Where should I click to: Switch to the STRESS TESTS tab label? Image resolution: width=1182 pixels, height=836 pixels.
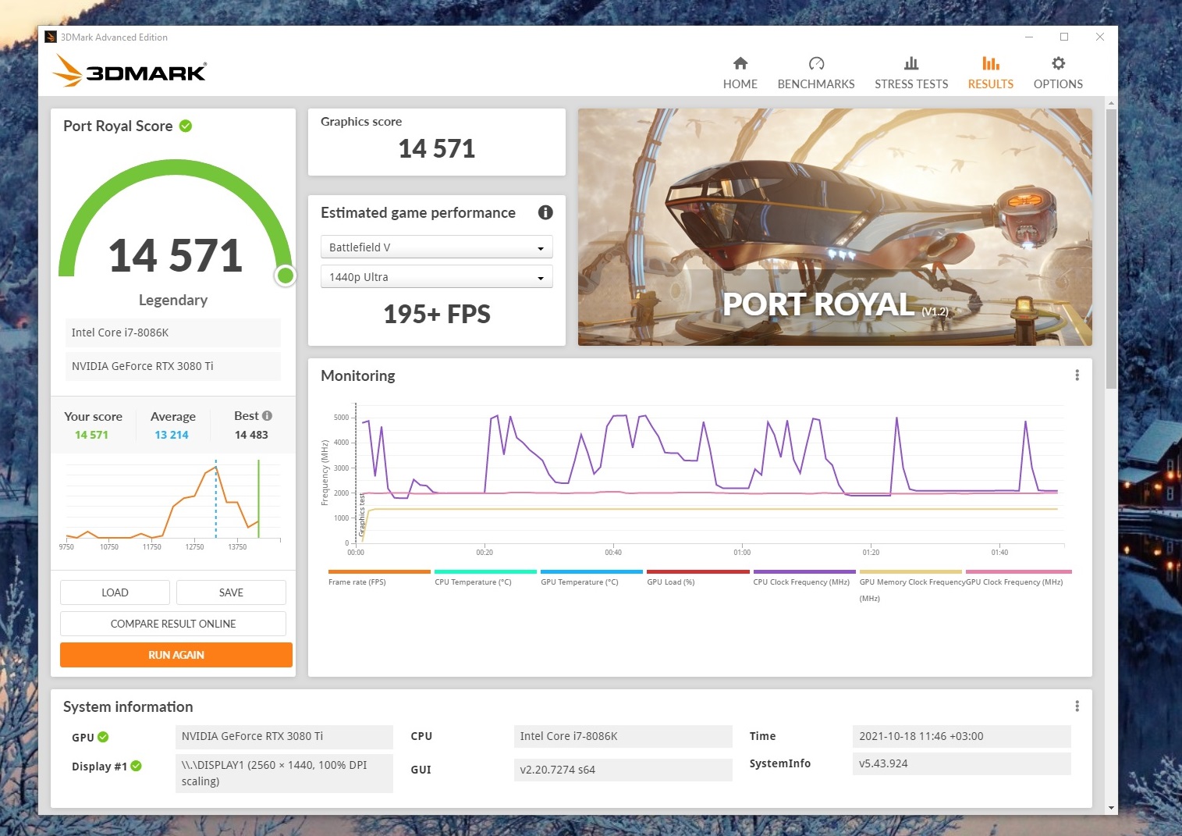tap(911, 84)
